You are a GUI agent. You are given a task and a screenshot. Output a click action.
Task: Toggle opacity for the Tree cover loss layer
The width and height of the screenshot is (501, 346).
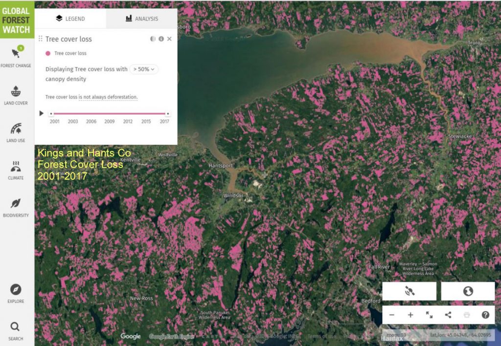click(x=152, y=39)
